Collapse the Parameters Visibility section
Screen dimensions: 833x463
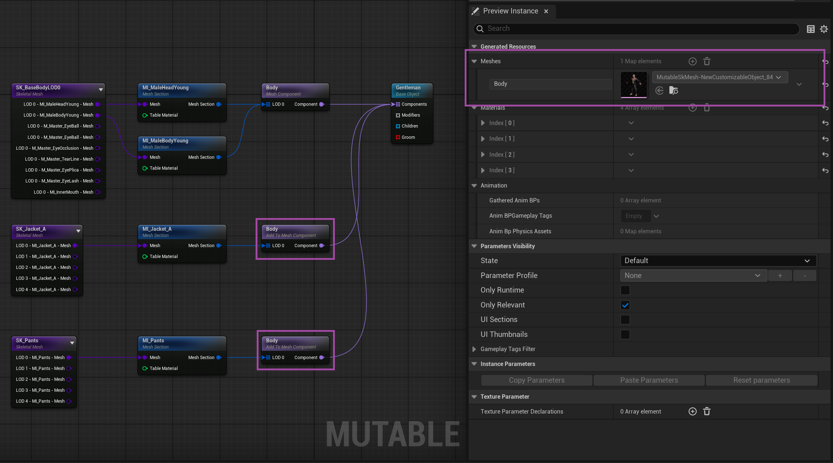tap(474, 246)
